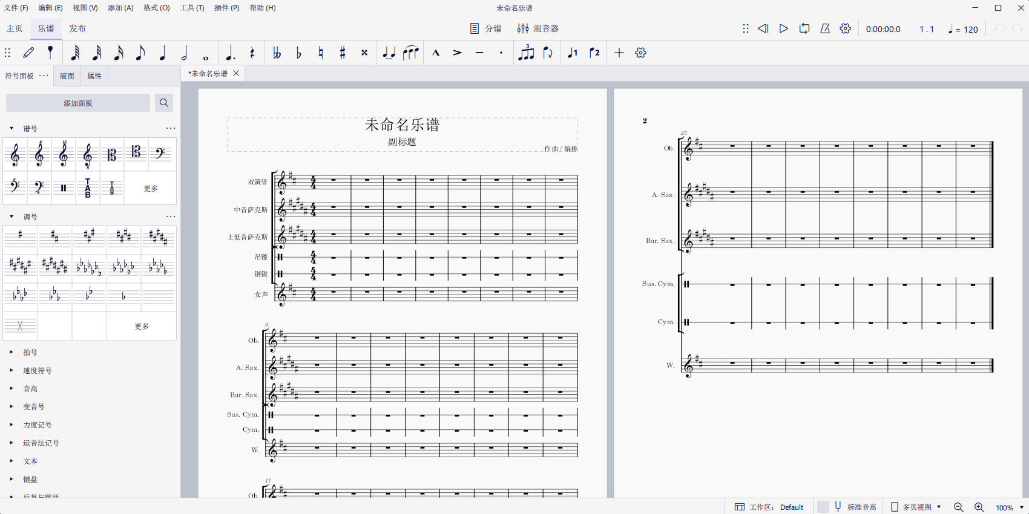
Task: Click the palette search magnifier icon
Action: [x=164, y=103]
